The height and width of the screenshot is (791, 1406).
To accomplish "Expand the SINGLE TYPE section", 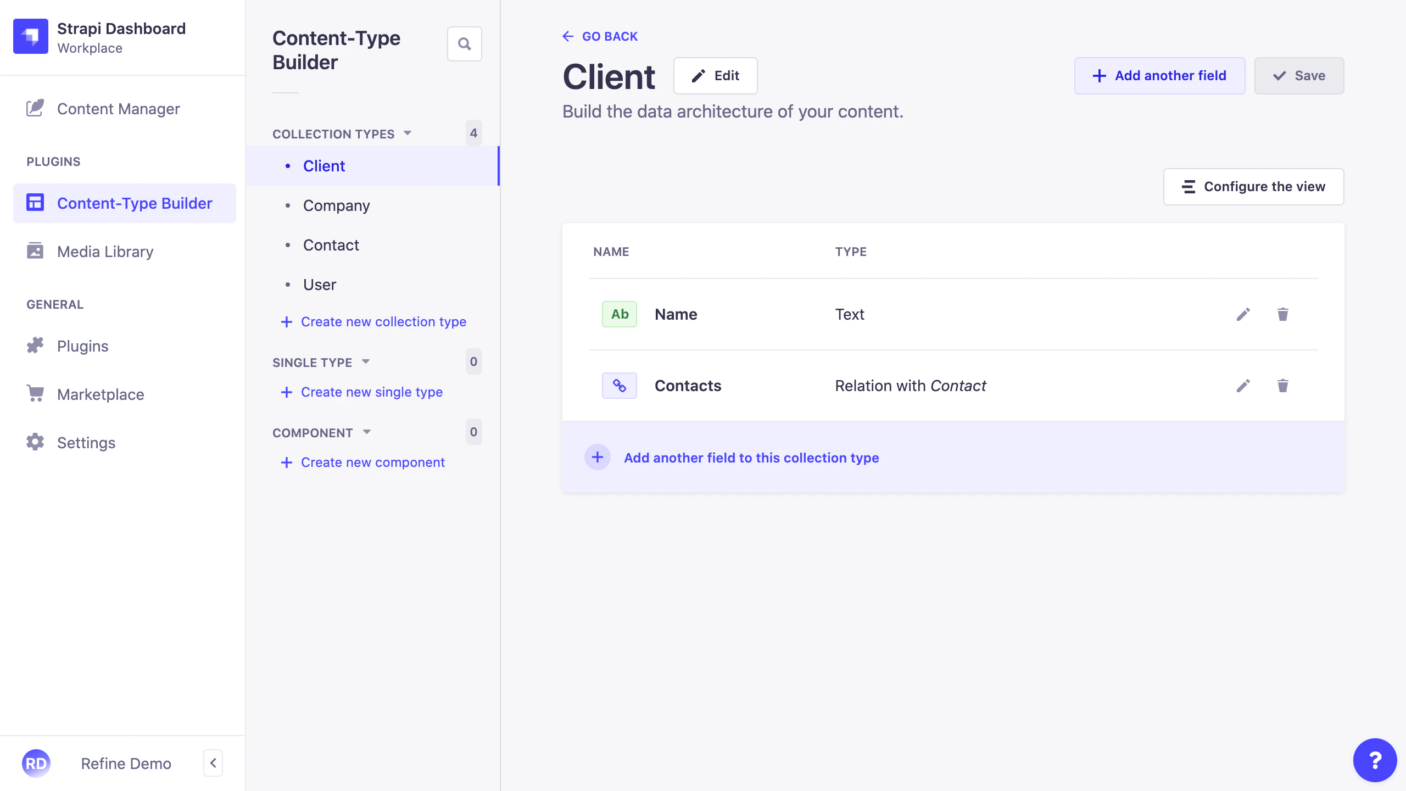I will click(x=366, y=362).
